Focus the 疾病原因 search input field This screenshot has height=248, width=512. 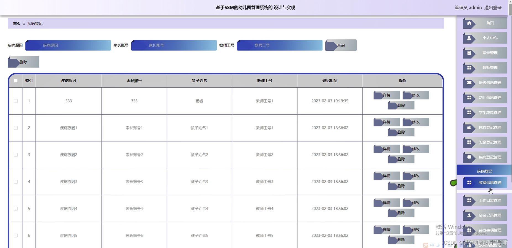[x=68, y=45]
